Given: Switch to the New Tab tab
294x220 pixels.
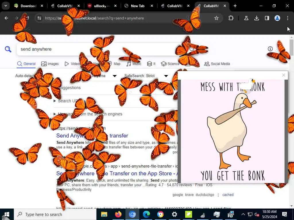Looking at the screenshot, I should coord(138,6).
